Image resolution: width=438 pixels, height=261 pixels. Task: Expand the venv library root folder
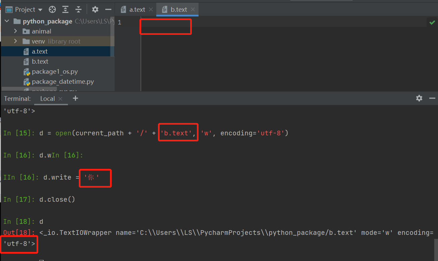click(x=15, y=41)
